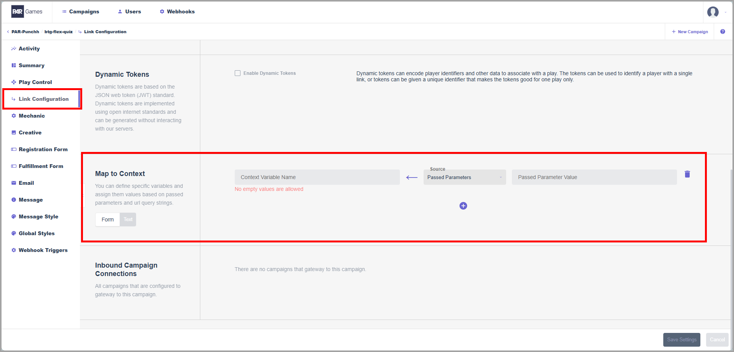
Task: Click the Fulfillment Form icon
Action: (x=14, y=166)
